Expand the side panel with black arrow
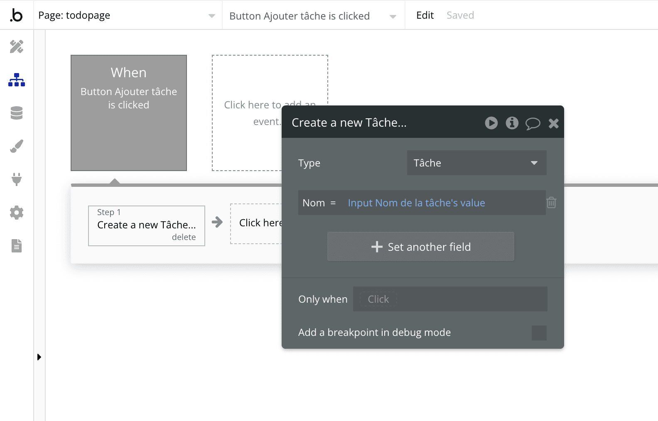Viewport: 658px width, 421px height. pos(39,357)
